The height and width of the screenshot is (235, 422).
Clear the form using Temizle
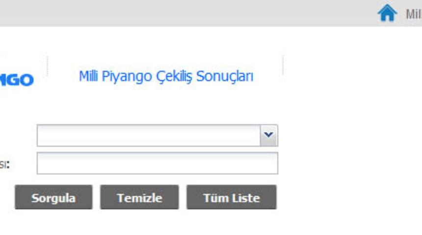139,197
